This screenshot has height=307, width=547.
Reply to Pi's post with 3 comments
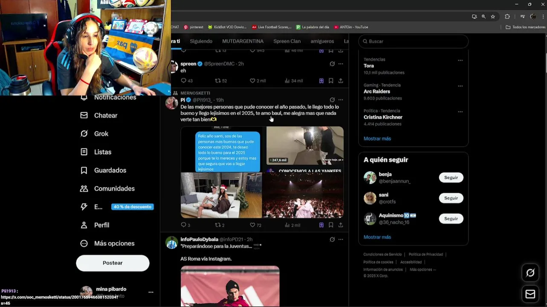(x=184, y=225)
